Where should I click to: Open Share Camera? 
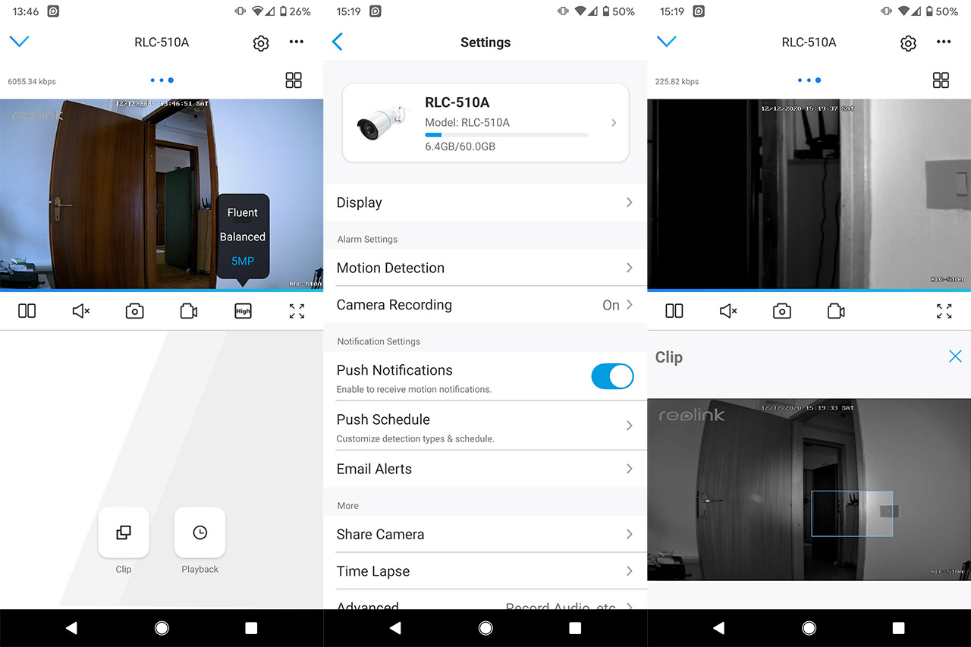click(485, 534)
